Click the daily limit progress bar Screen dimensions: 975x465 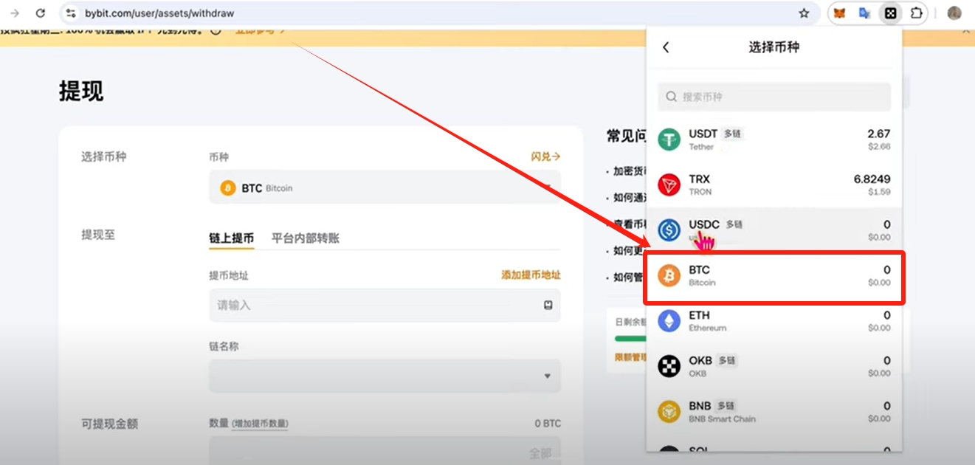tap(631, 339)
